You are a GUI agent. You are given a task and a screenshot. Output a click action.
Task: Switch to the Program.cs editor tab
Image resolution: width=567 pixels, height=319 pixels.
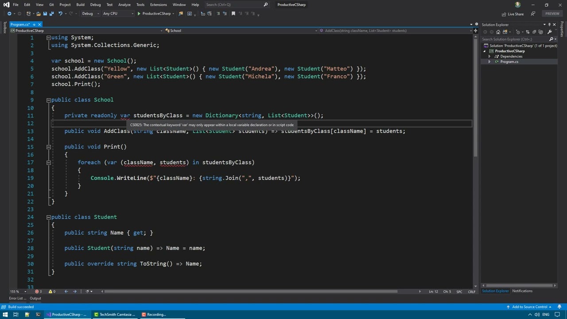20,25
